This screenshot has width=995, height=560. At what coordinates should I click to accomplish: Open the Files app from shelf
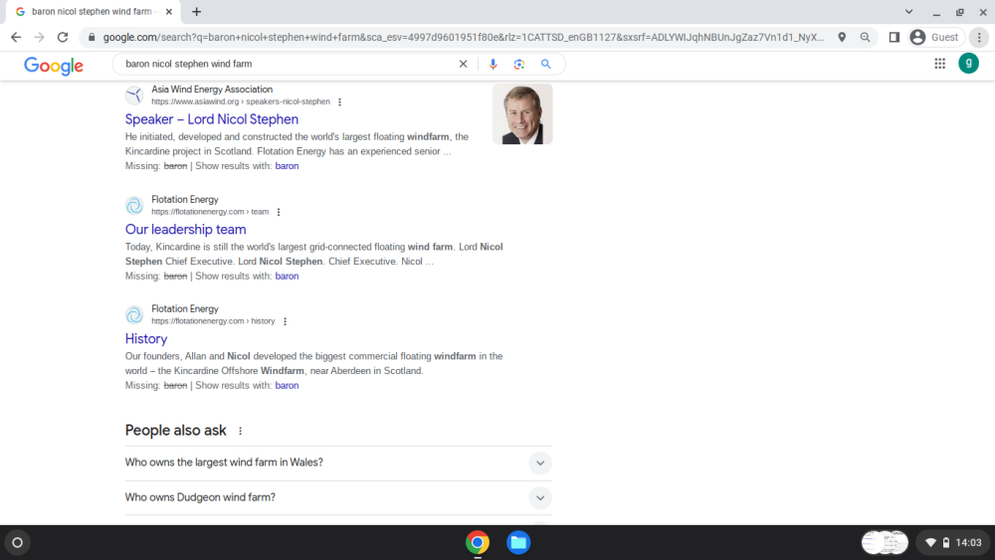[x=518, y=543]
